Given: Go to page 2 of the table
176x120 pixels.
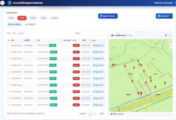Looking at the screenshot, I should 95,114.
